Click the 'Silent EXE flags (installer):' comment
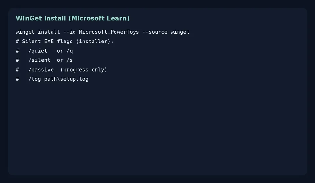 68,42
